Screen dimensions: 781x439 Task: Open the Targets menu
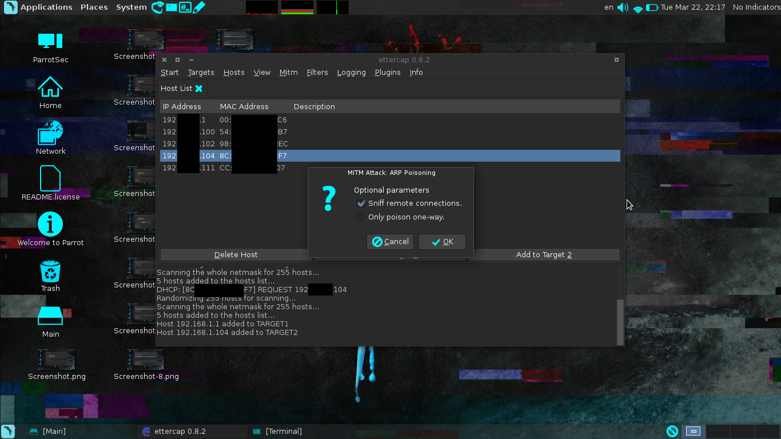coord(201,73)
